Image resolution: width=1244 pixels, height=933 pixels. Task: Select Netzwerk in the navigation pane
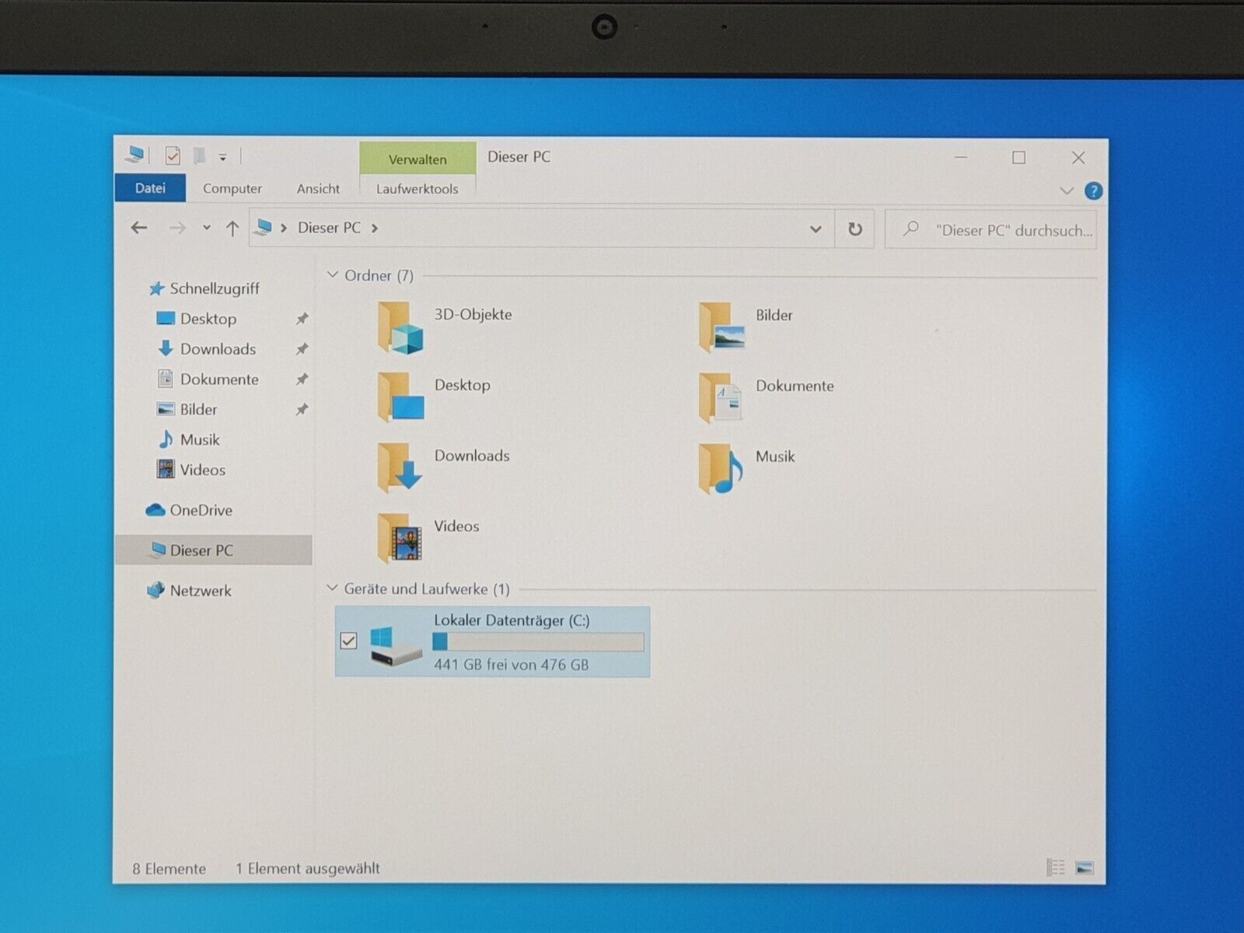[x=200, y=591]
